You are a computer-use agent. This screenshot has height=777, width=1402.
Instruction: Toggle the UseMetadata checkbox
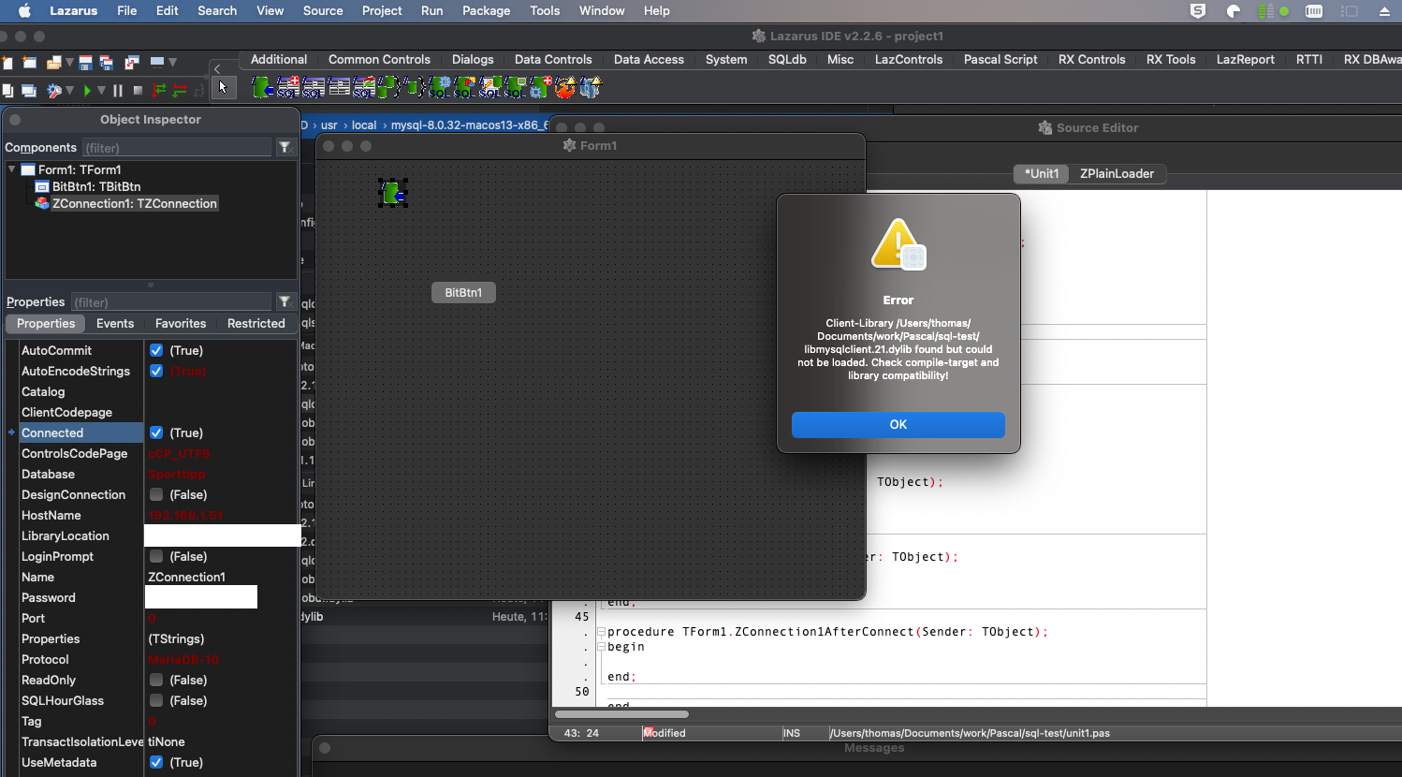pos(156,762)
